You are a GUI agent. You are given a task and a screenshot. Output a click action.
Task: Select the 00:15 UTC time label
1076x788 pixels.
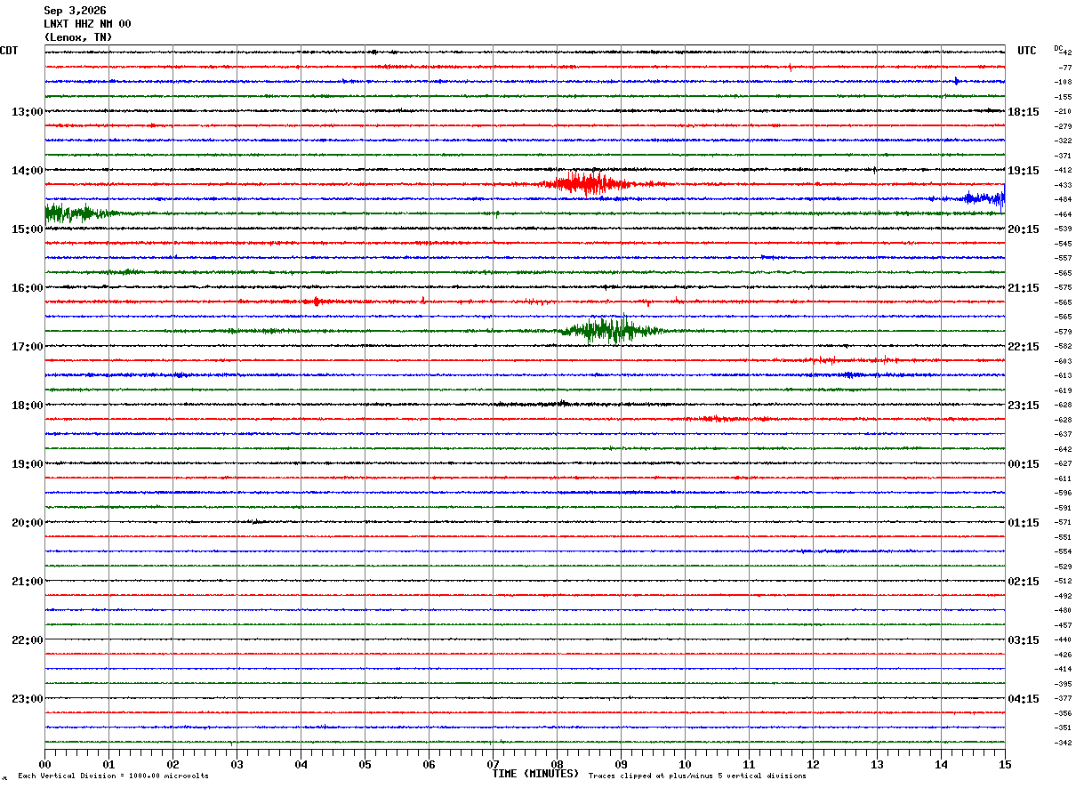coord(1023,464)
